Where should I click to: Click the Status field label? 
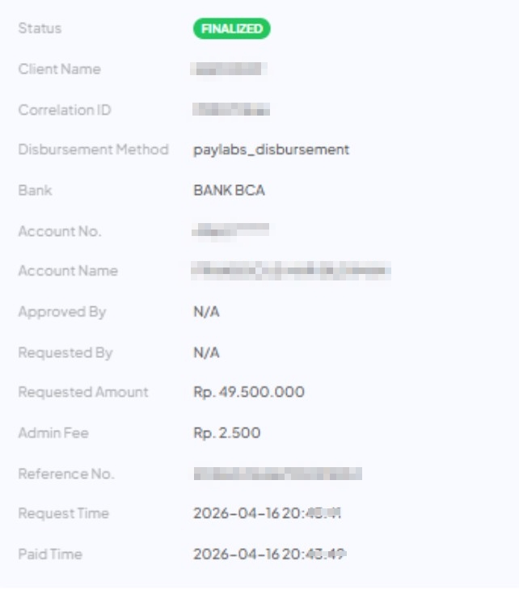[x=40, y=28]
